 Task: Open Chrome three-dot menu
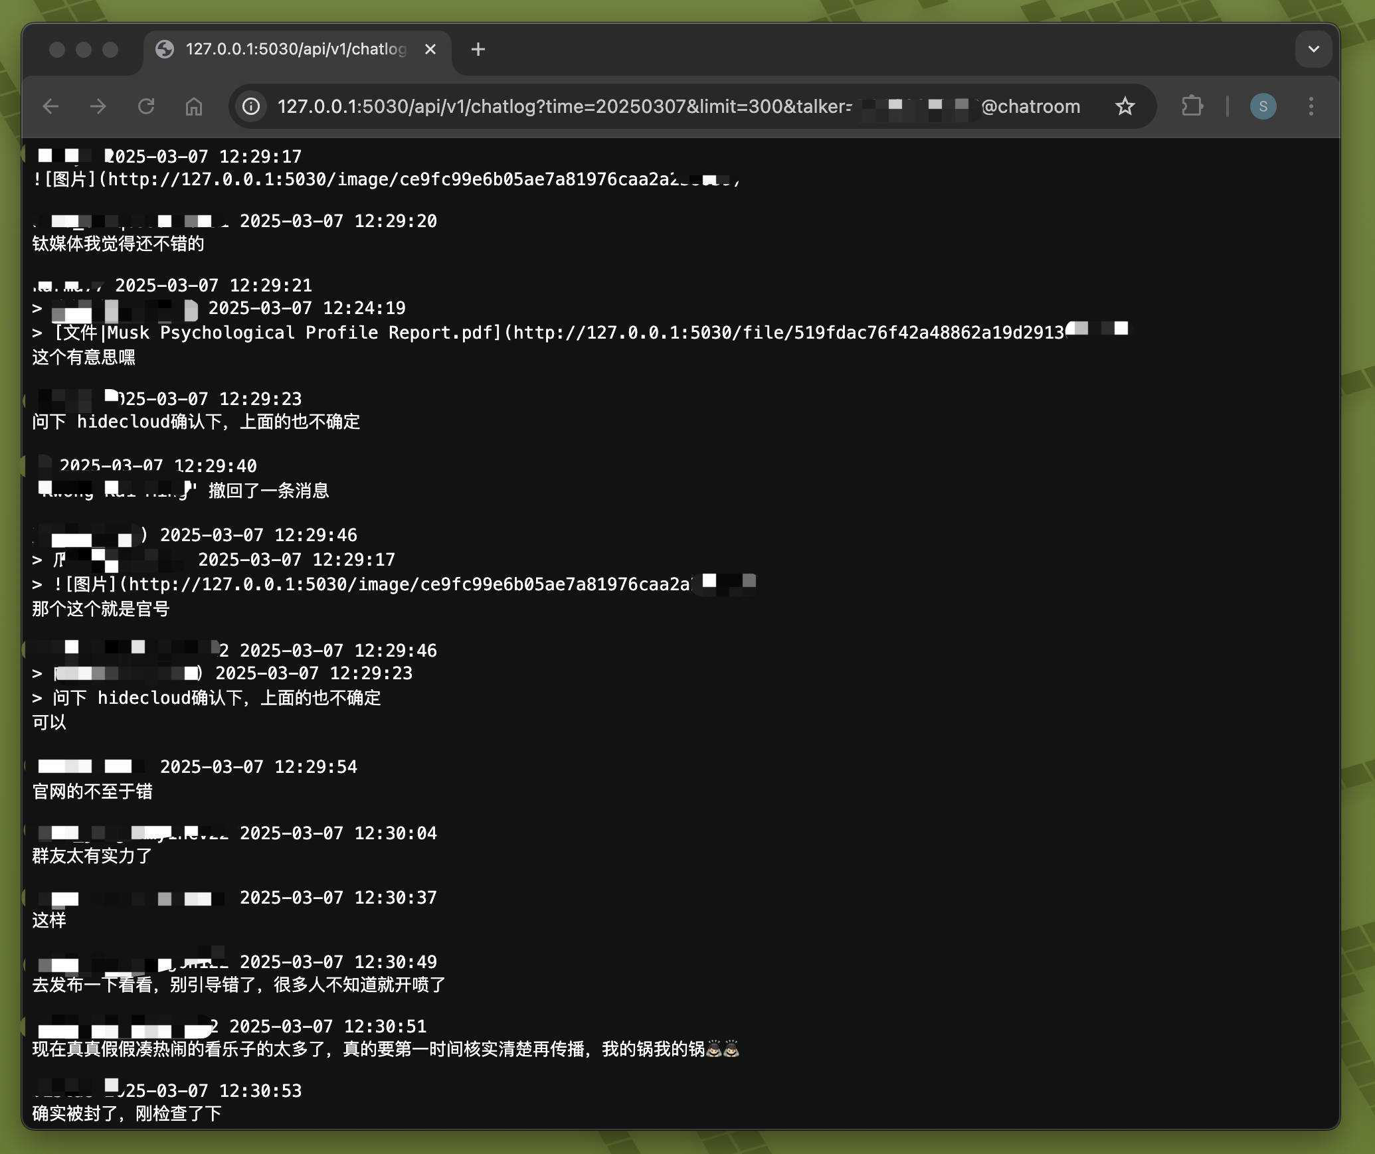click(1311, 106)
